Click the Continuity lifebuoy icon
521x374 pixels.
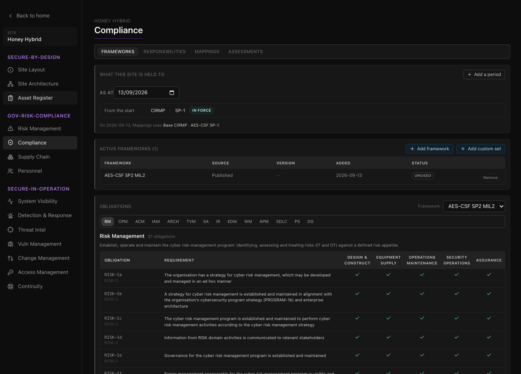coord(10,286)
